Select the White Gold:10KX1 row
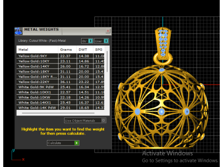Image resolution: width=223 pixels, height=167 pixels. 60,92
